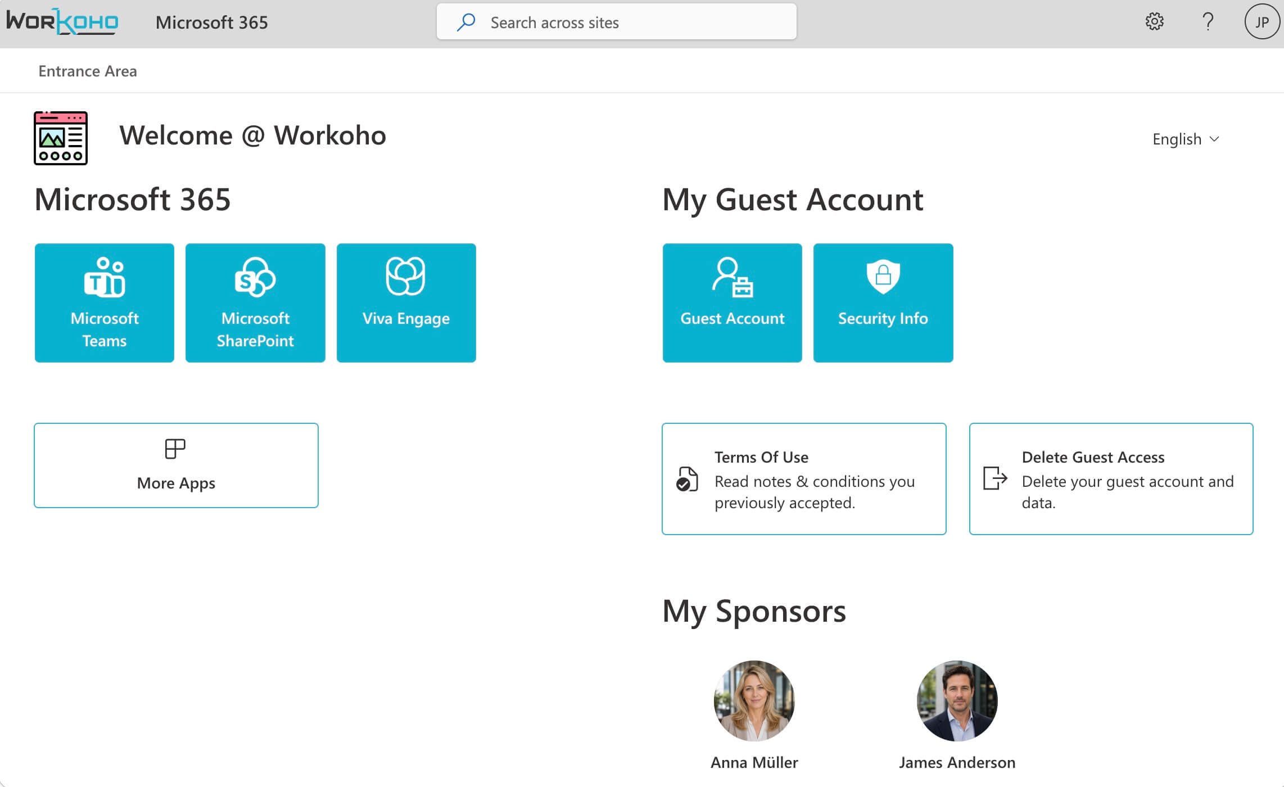Click the My Sponsors heading

(754, 612)
